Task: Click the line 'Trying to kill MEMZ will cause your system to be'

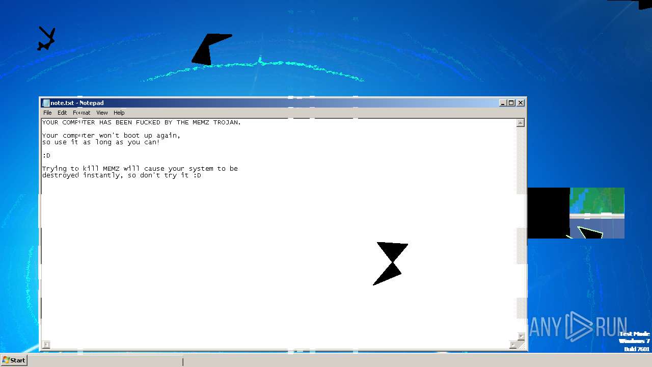Action: coord(140,169)
